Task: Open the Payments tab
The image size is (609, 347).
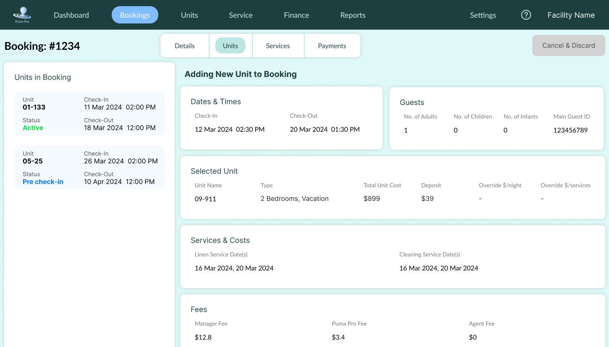Action: coord(332,46)
